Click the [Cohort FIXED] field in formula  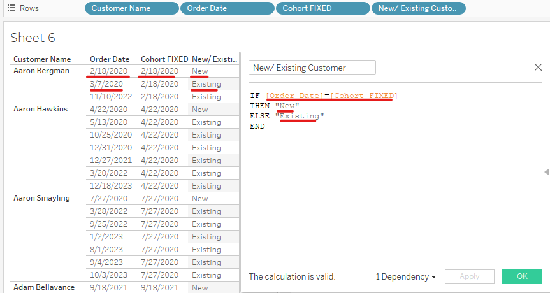(364, 96)
